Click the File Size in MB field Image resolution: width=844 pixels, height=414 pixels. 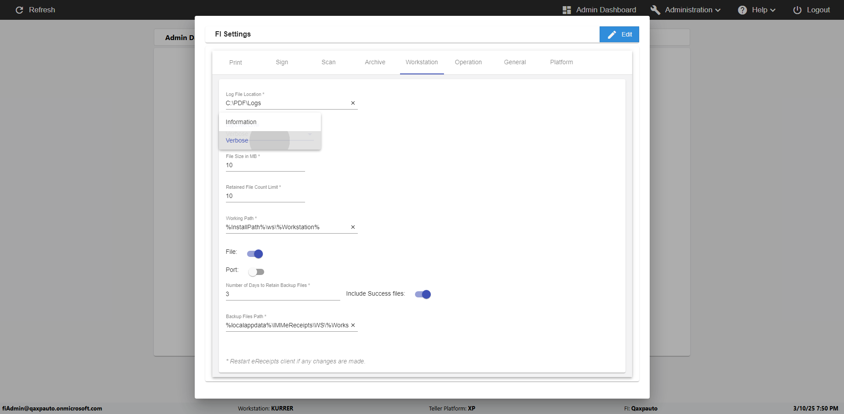pyautogui.click(x=266, y=165)
